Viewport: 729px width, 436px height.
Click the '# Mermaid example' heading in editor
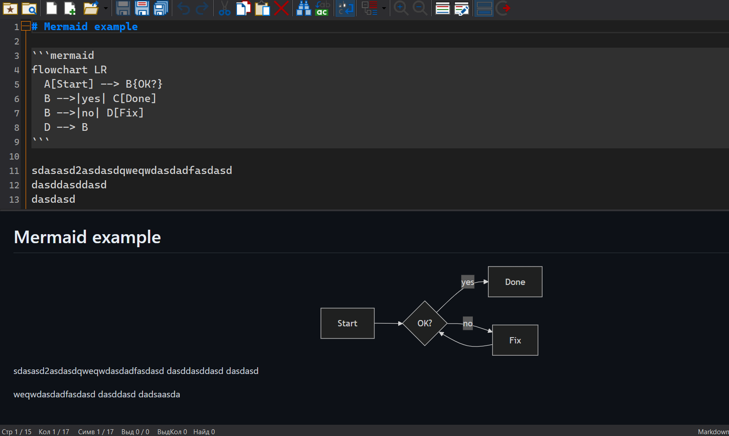click(84, 27)
